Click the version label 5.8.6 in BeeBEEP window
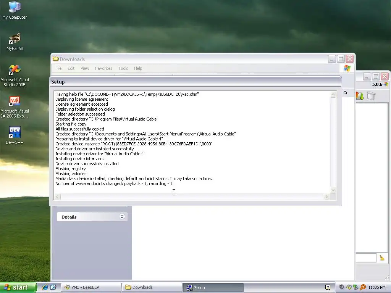This screenshot has height=293, width=391. tap(377, 84)
